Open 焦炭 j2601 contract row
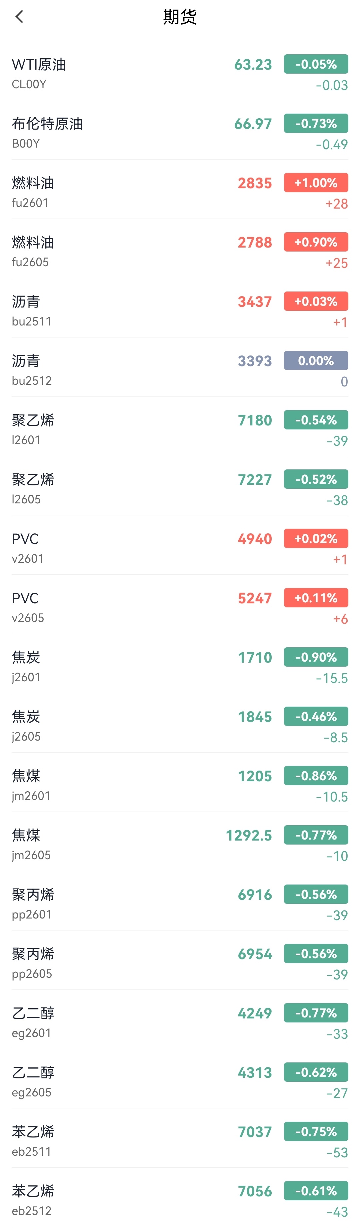360x1232 pixels. 180,664
